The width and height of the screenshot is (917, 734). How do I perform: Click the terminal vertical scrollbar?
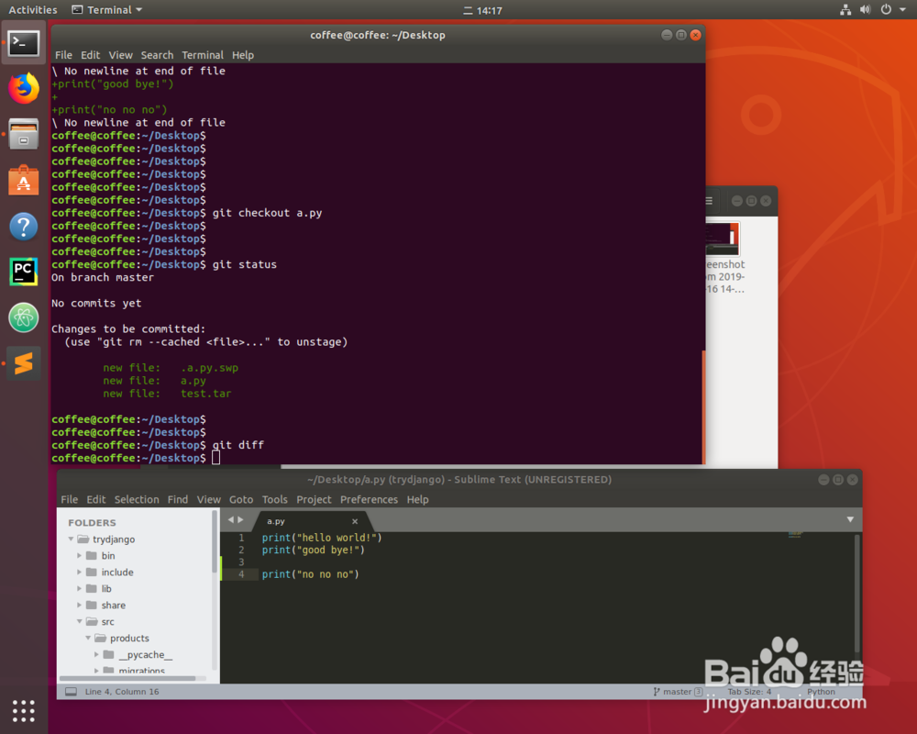(703, 406)
